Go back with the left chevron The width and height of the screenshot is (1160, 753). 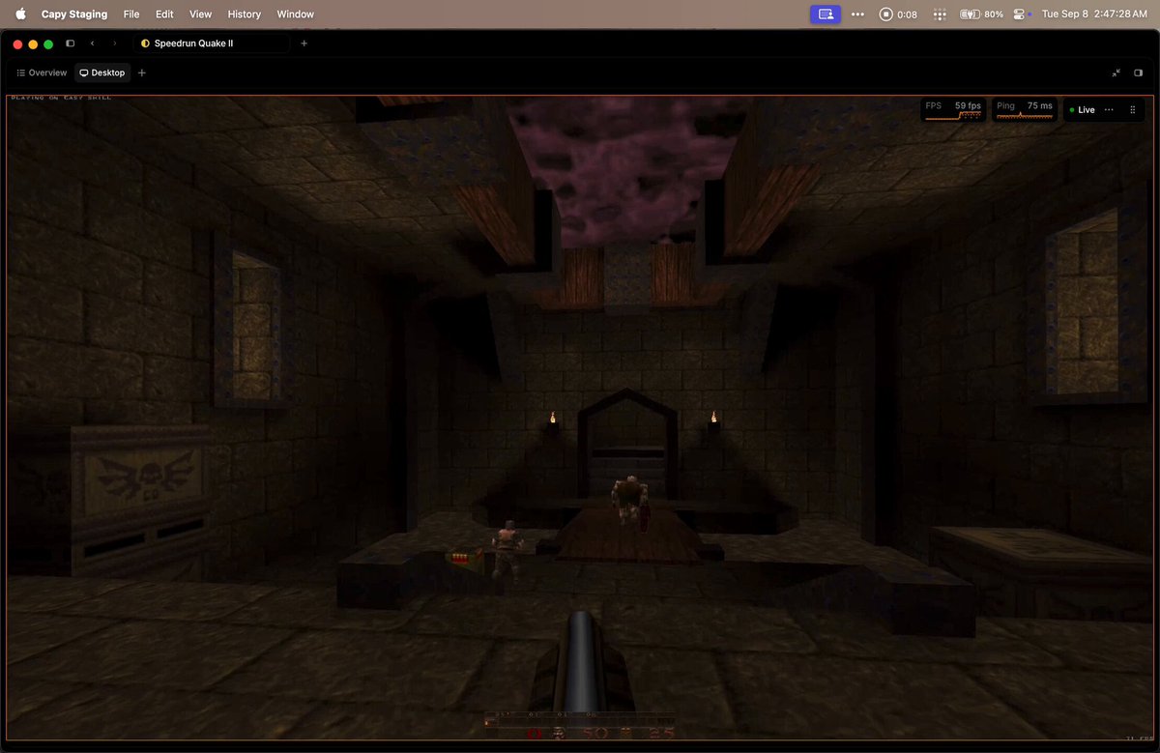[92, 43]
